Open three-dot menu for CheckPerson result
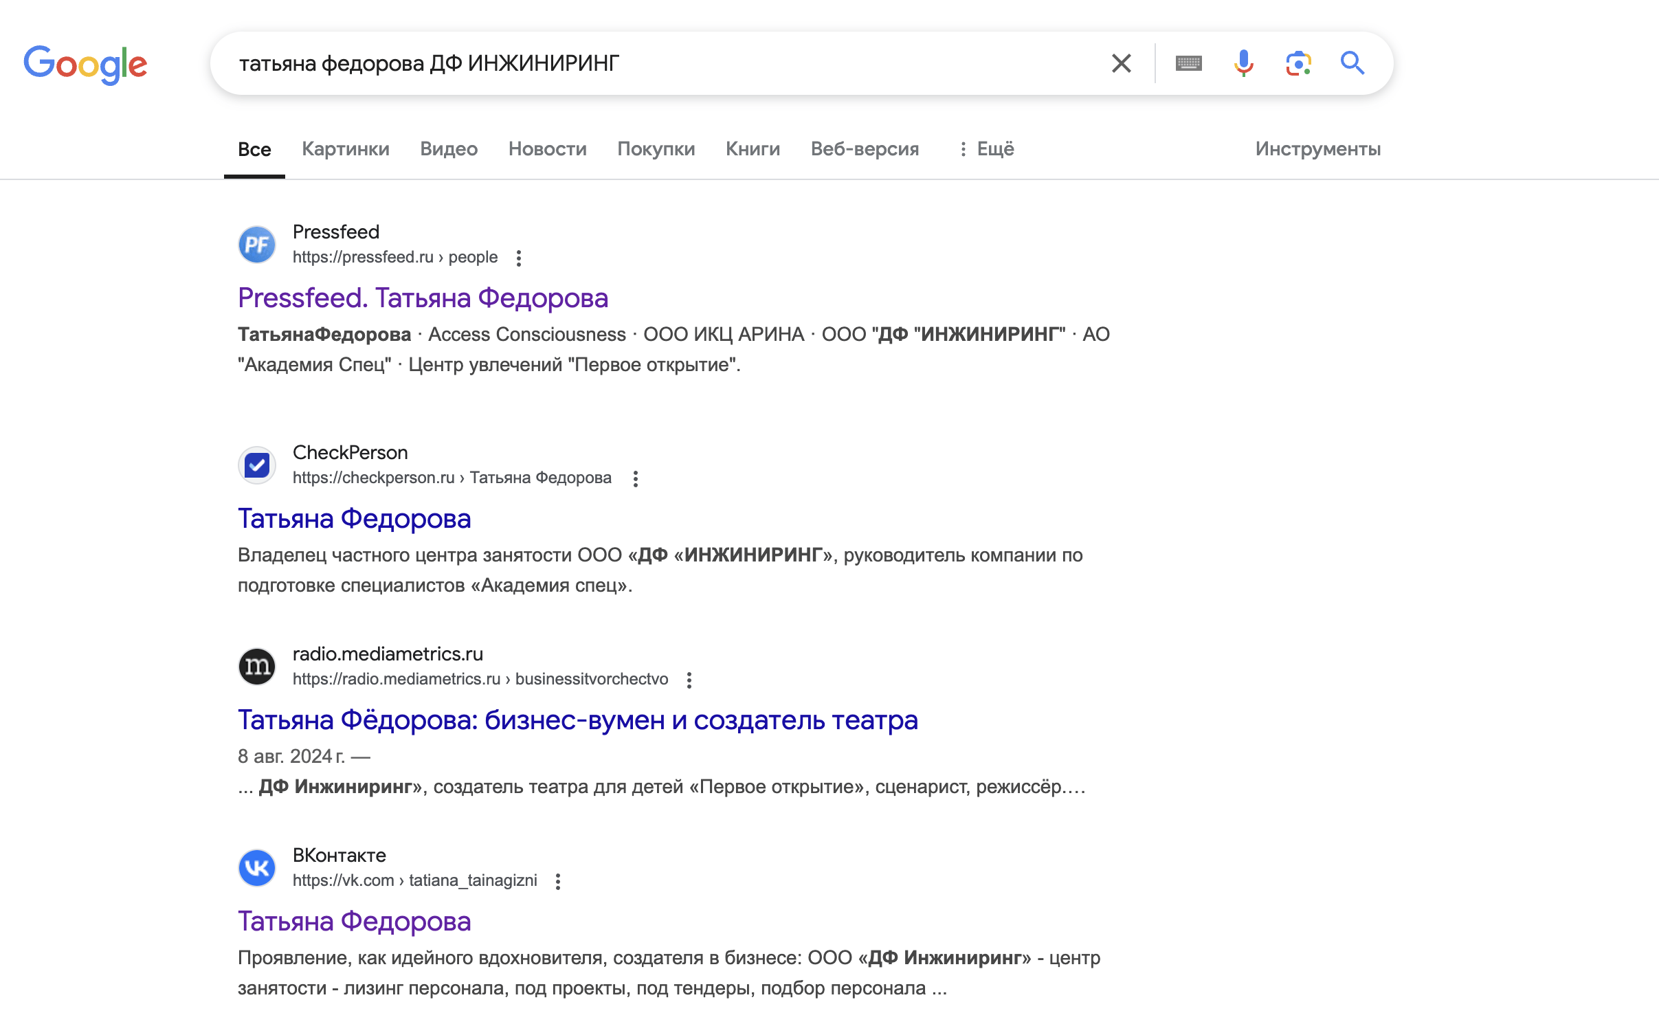Screen dimensions: 1659x1024 pos(636,478)
